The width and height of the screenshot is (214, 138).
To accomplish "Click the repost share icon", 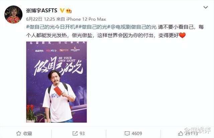I will pos(75,133).
